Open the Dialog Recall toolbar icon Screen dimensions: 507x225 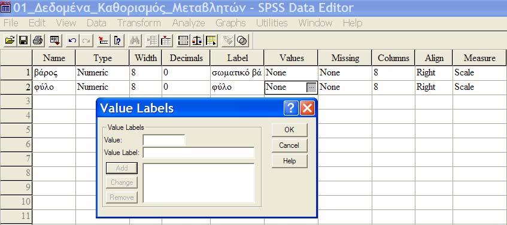point(55,41)
